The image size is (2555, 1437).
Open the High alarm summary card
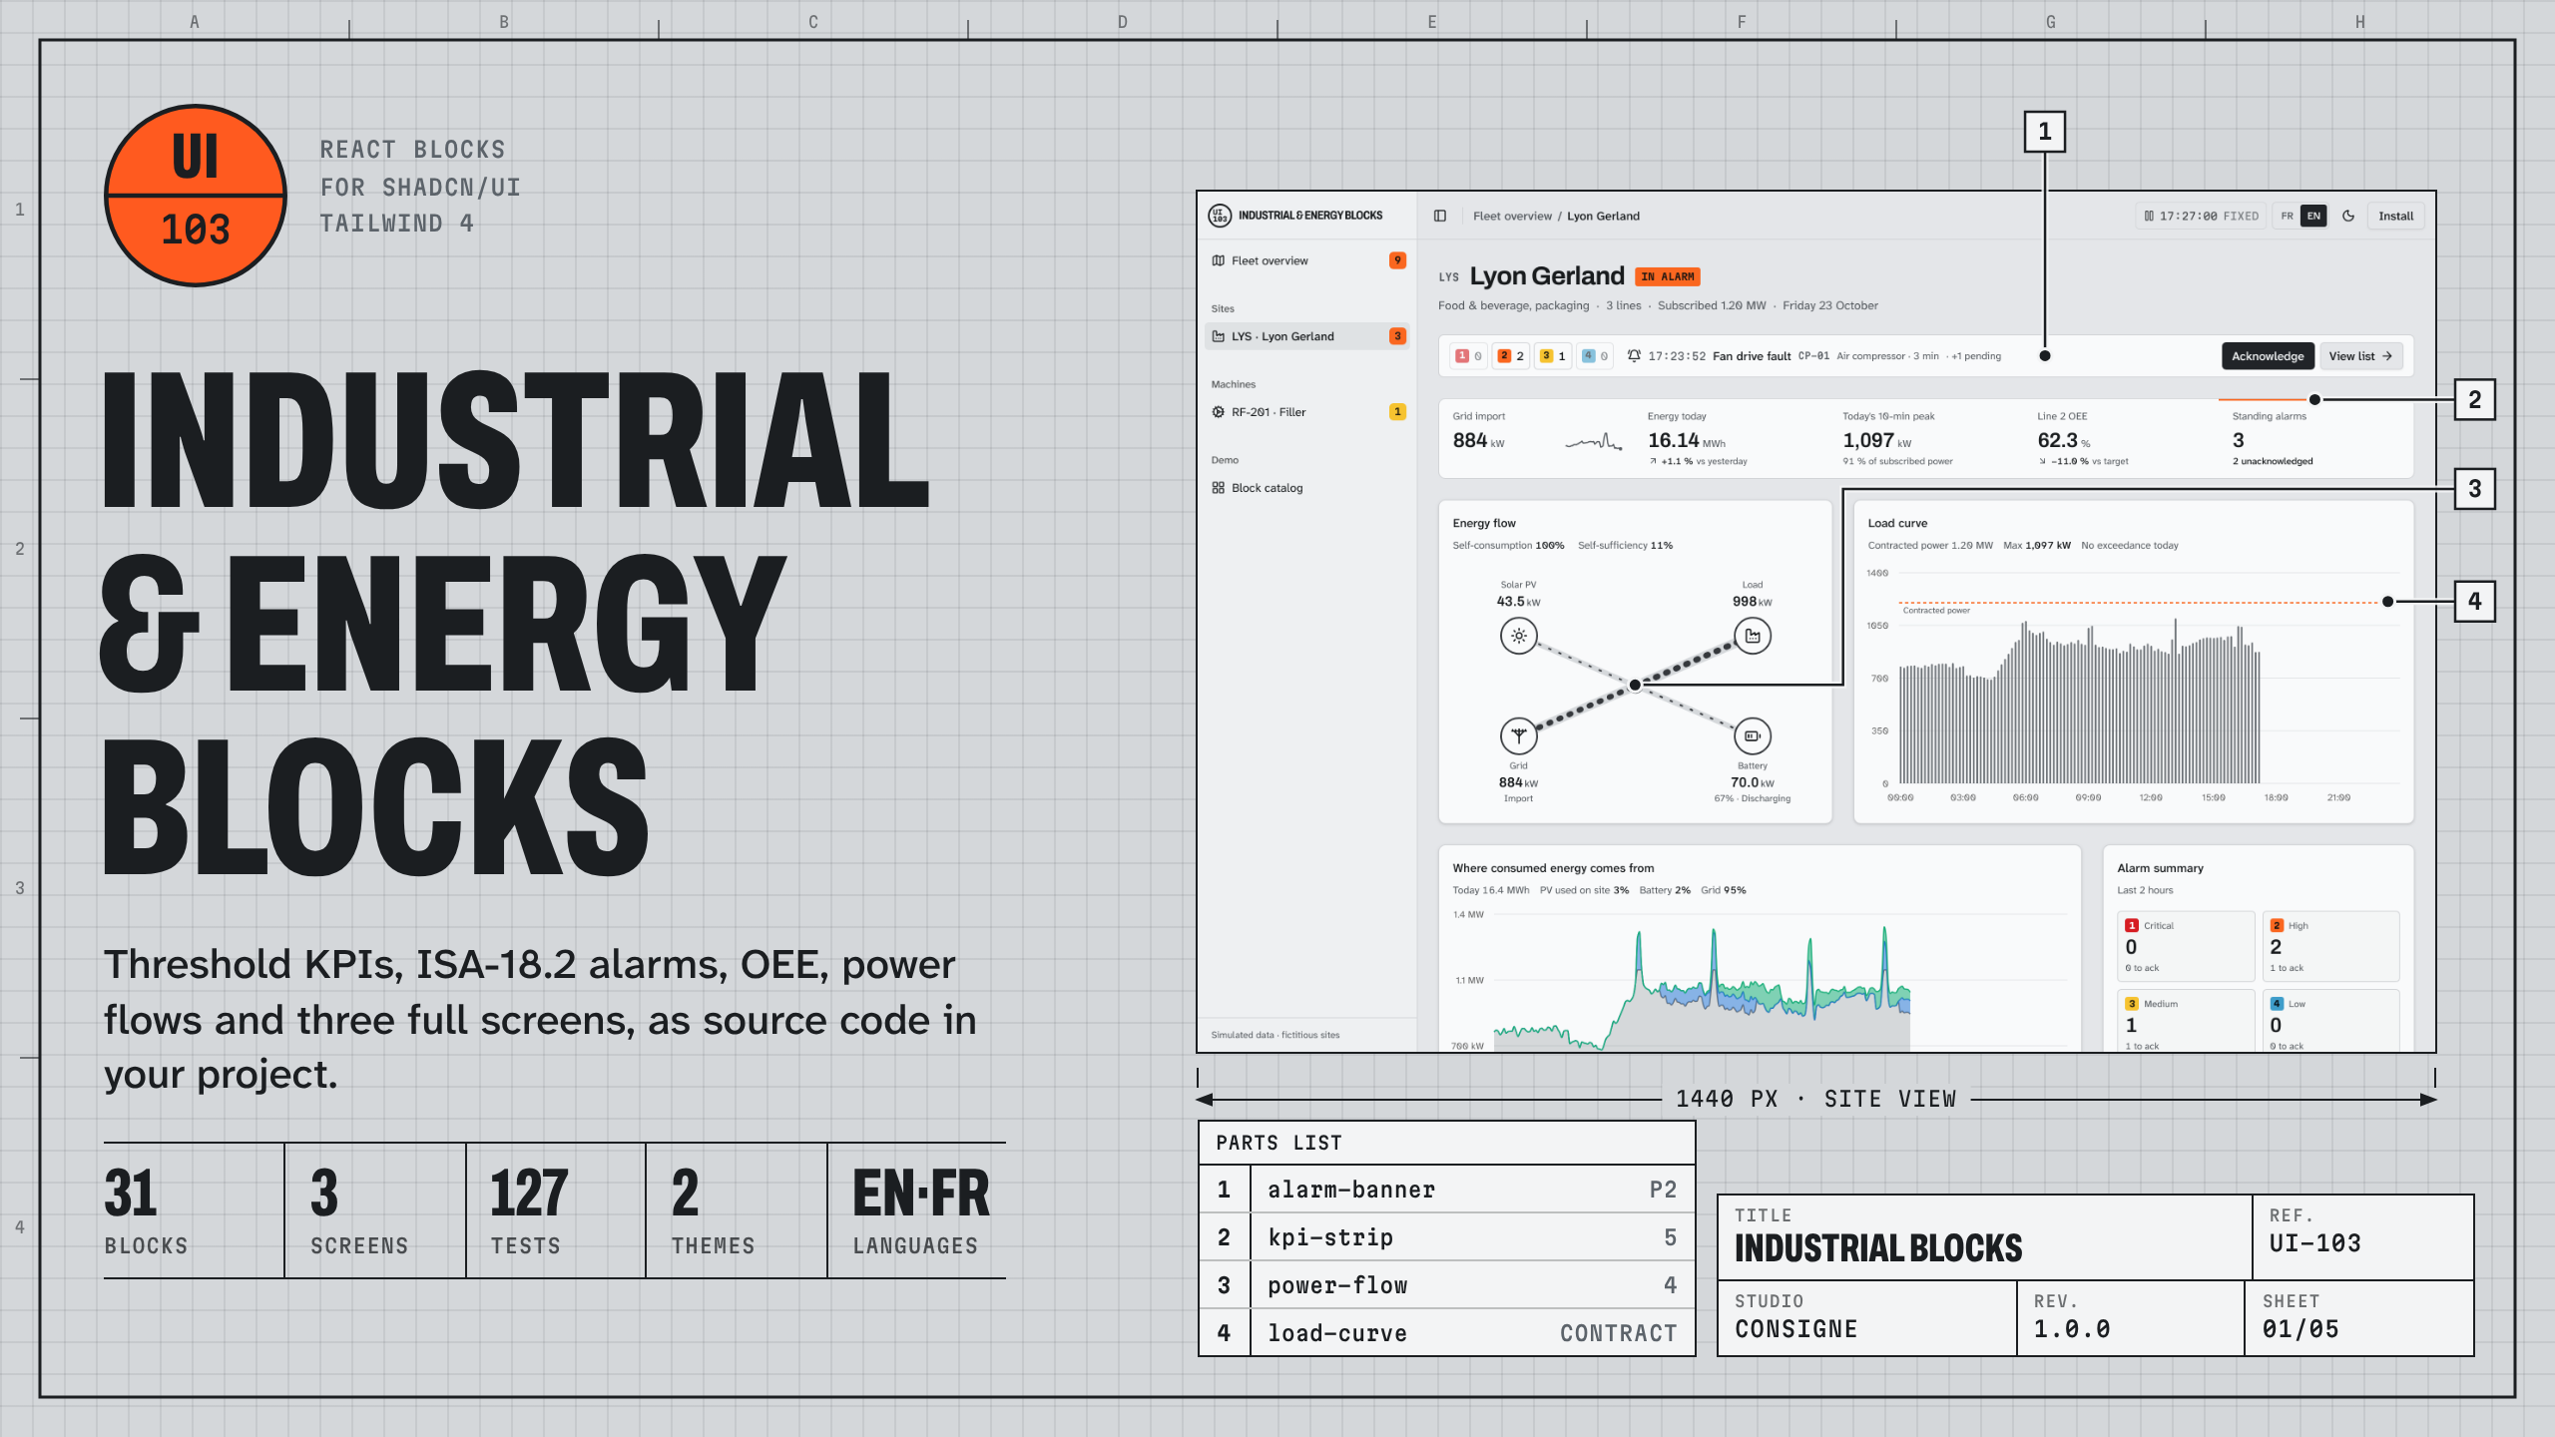(2330, 946)
